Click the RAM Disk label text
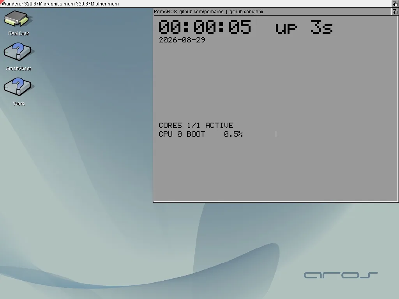Viewport: 399px width, 299px height. (x=19, y=33)
